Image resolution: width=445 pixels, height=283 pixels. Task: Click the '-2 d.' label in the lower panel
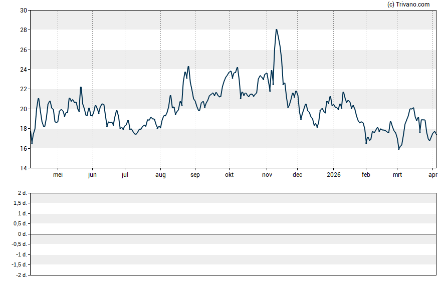(21, 275)
